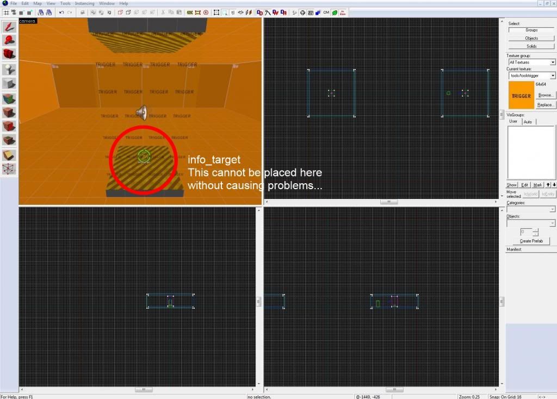557x399 pixels.
Task: Switch selection mode to Groups
Action: 531,30
